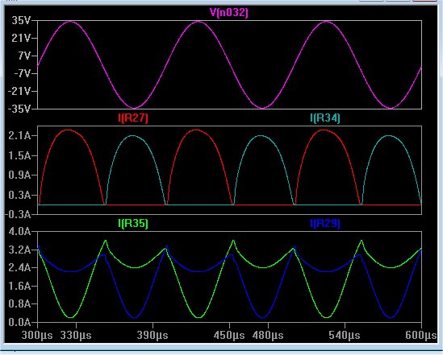Click the 0.9A axis label
443x355 pixels.
(x=19, y=175)
